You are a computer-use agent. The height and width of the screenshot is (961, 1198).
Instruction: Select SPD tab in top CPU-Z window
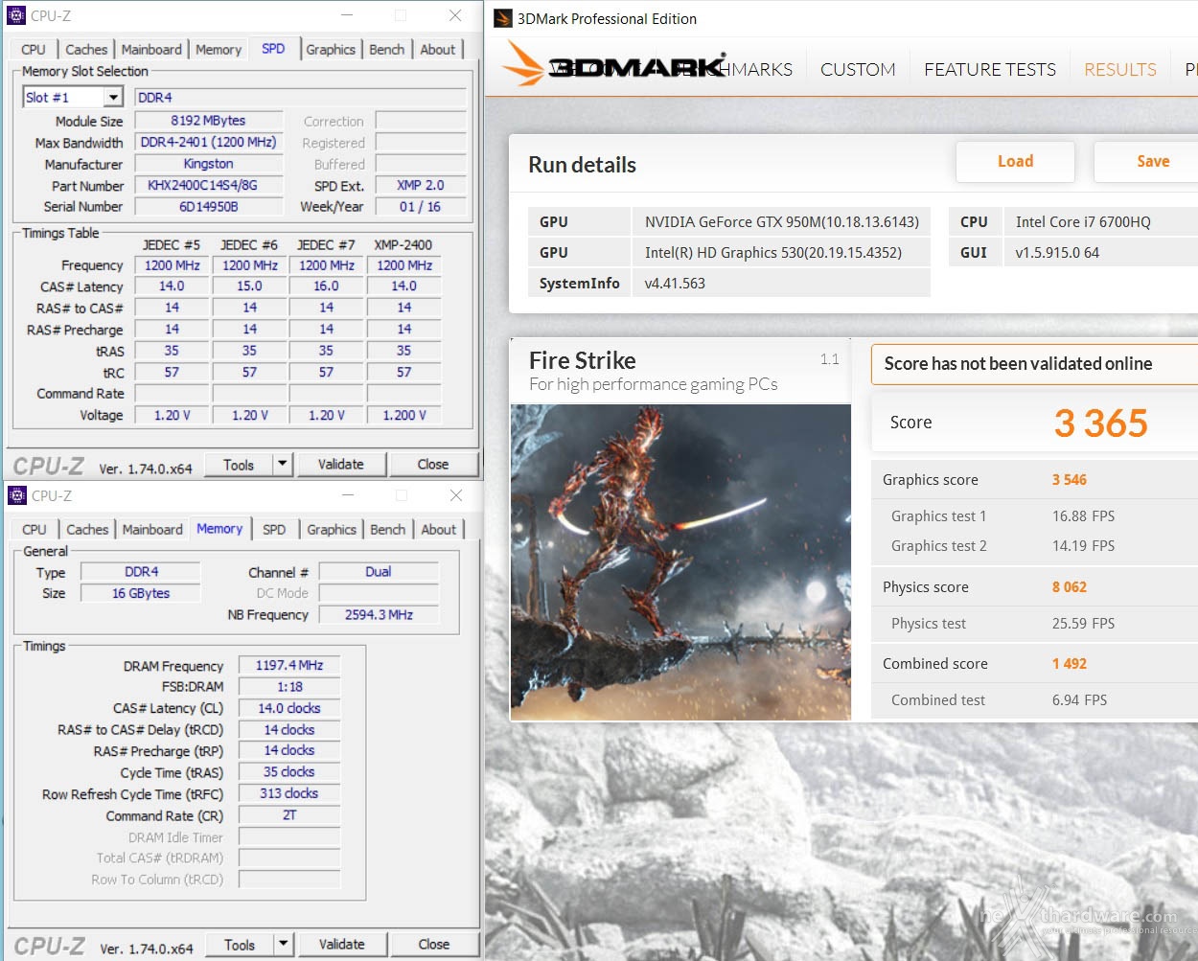tap(273, 48)
